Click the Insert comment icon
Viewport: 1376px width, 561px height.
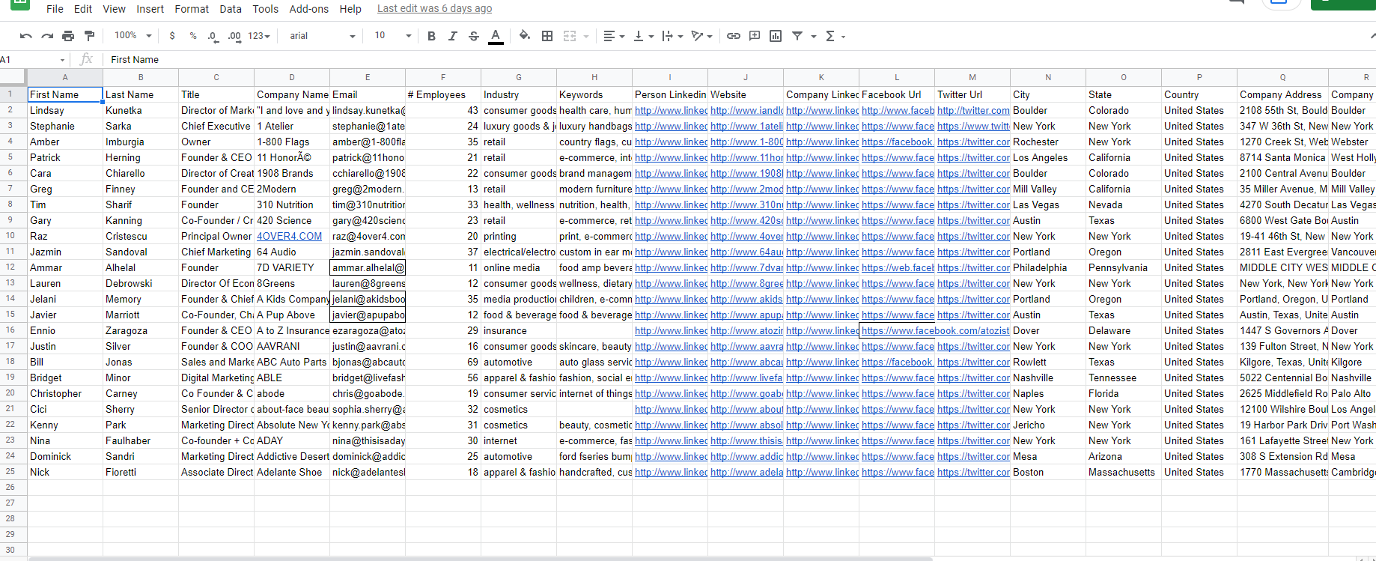click(x=755, y=36)
